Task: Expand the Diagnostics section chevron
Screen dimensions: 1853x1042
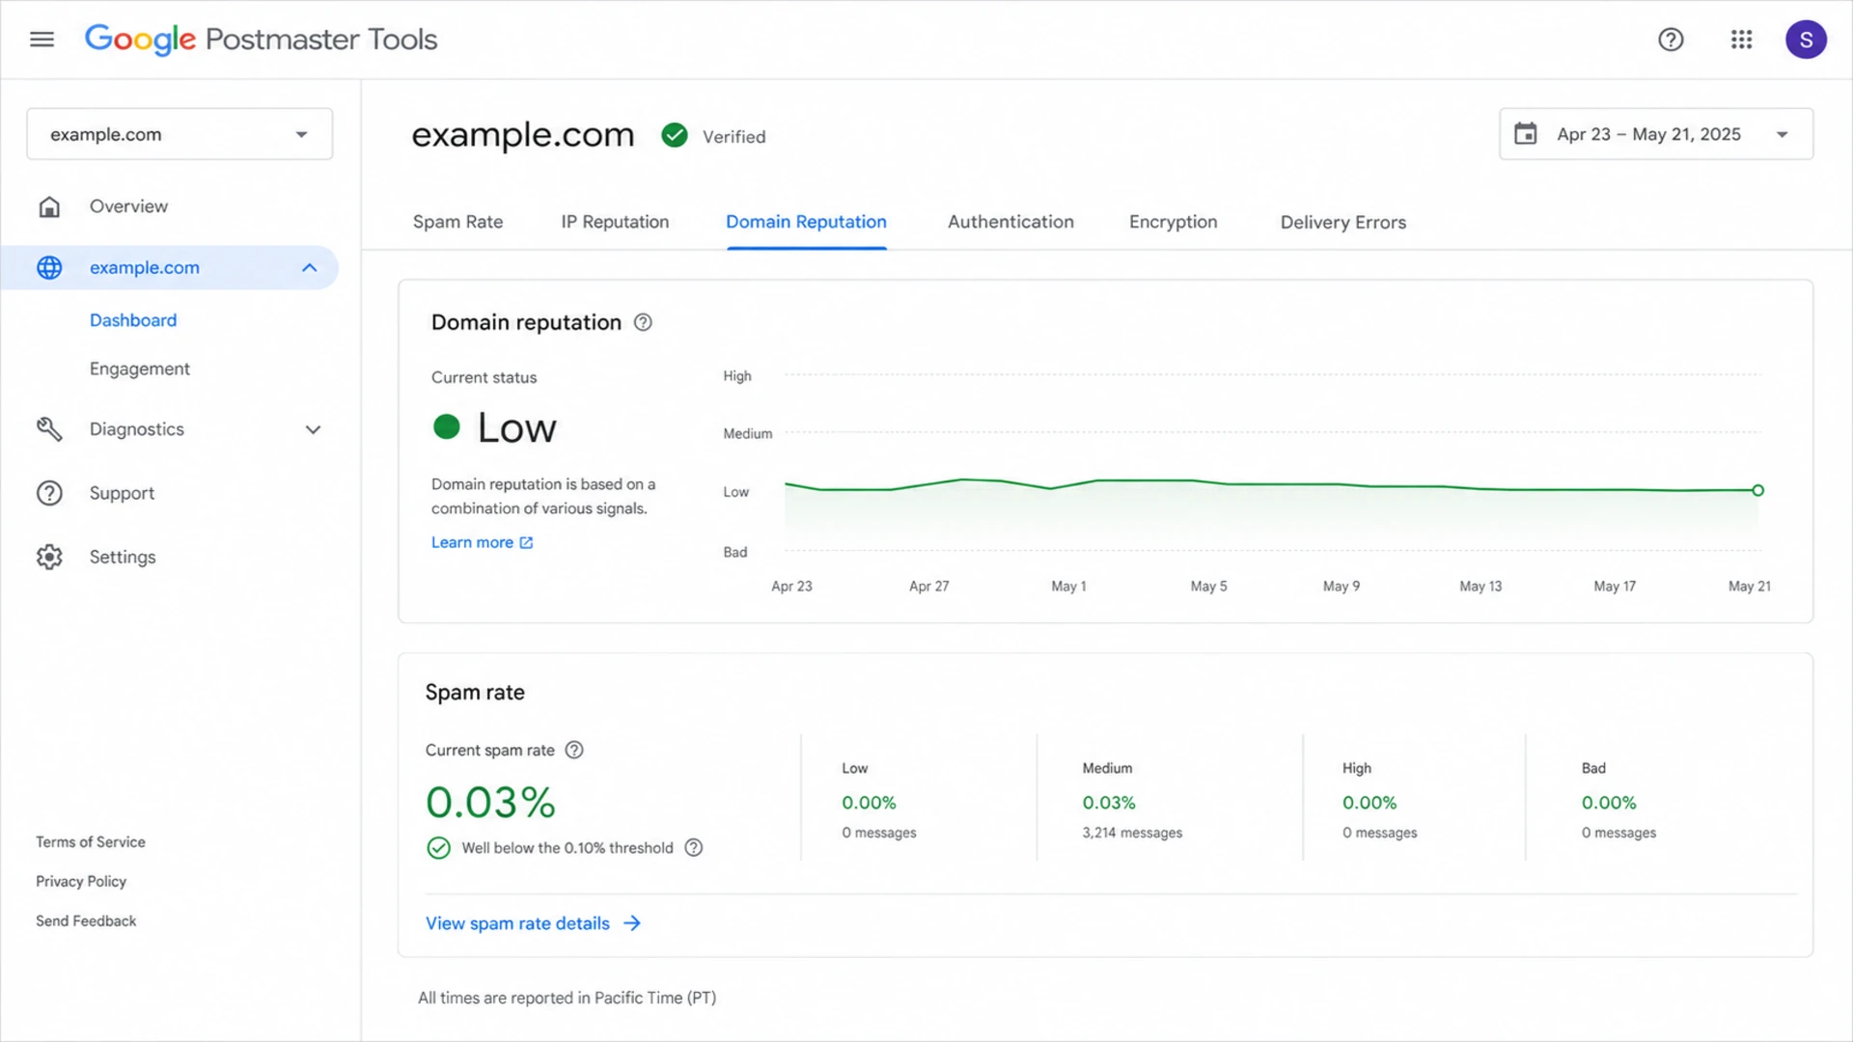Action: pyautogui.click(x=313, y=429)
